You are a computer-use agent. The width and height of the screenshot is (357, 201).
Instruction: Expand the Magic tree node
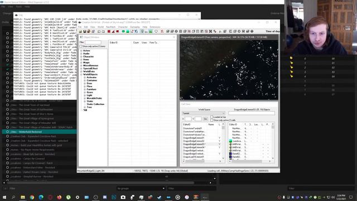click(81, 63)
